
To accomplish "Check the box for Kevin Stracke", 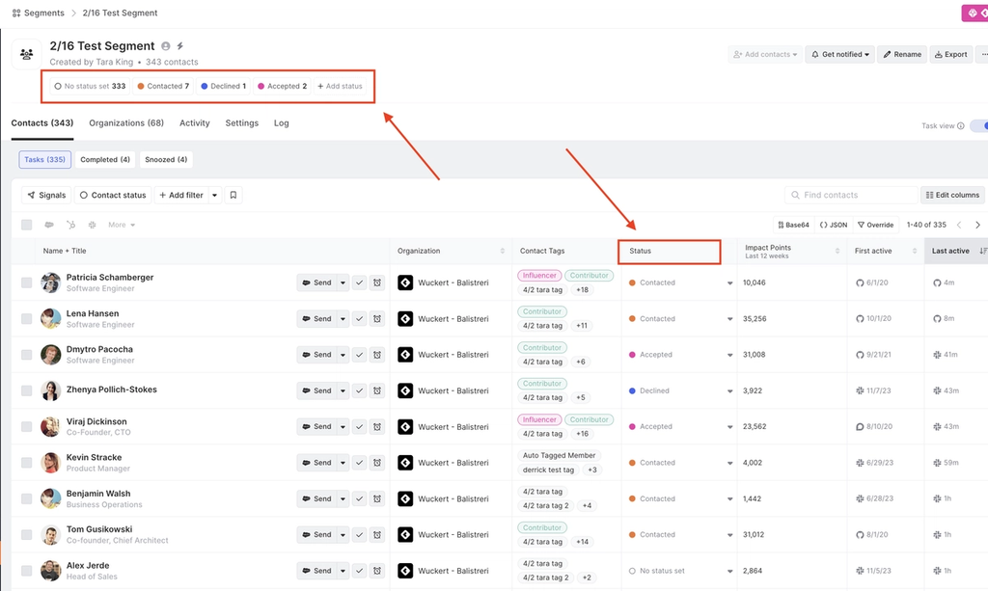I will [x=26, y=463].
